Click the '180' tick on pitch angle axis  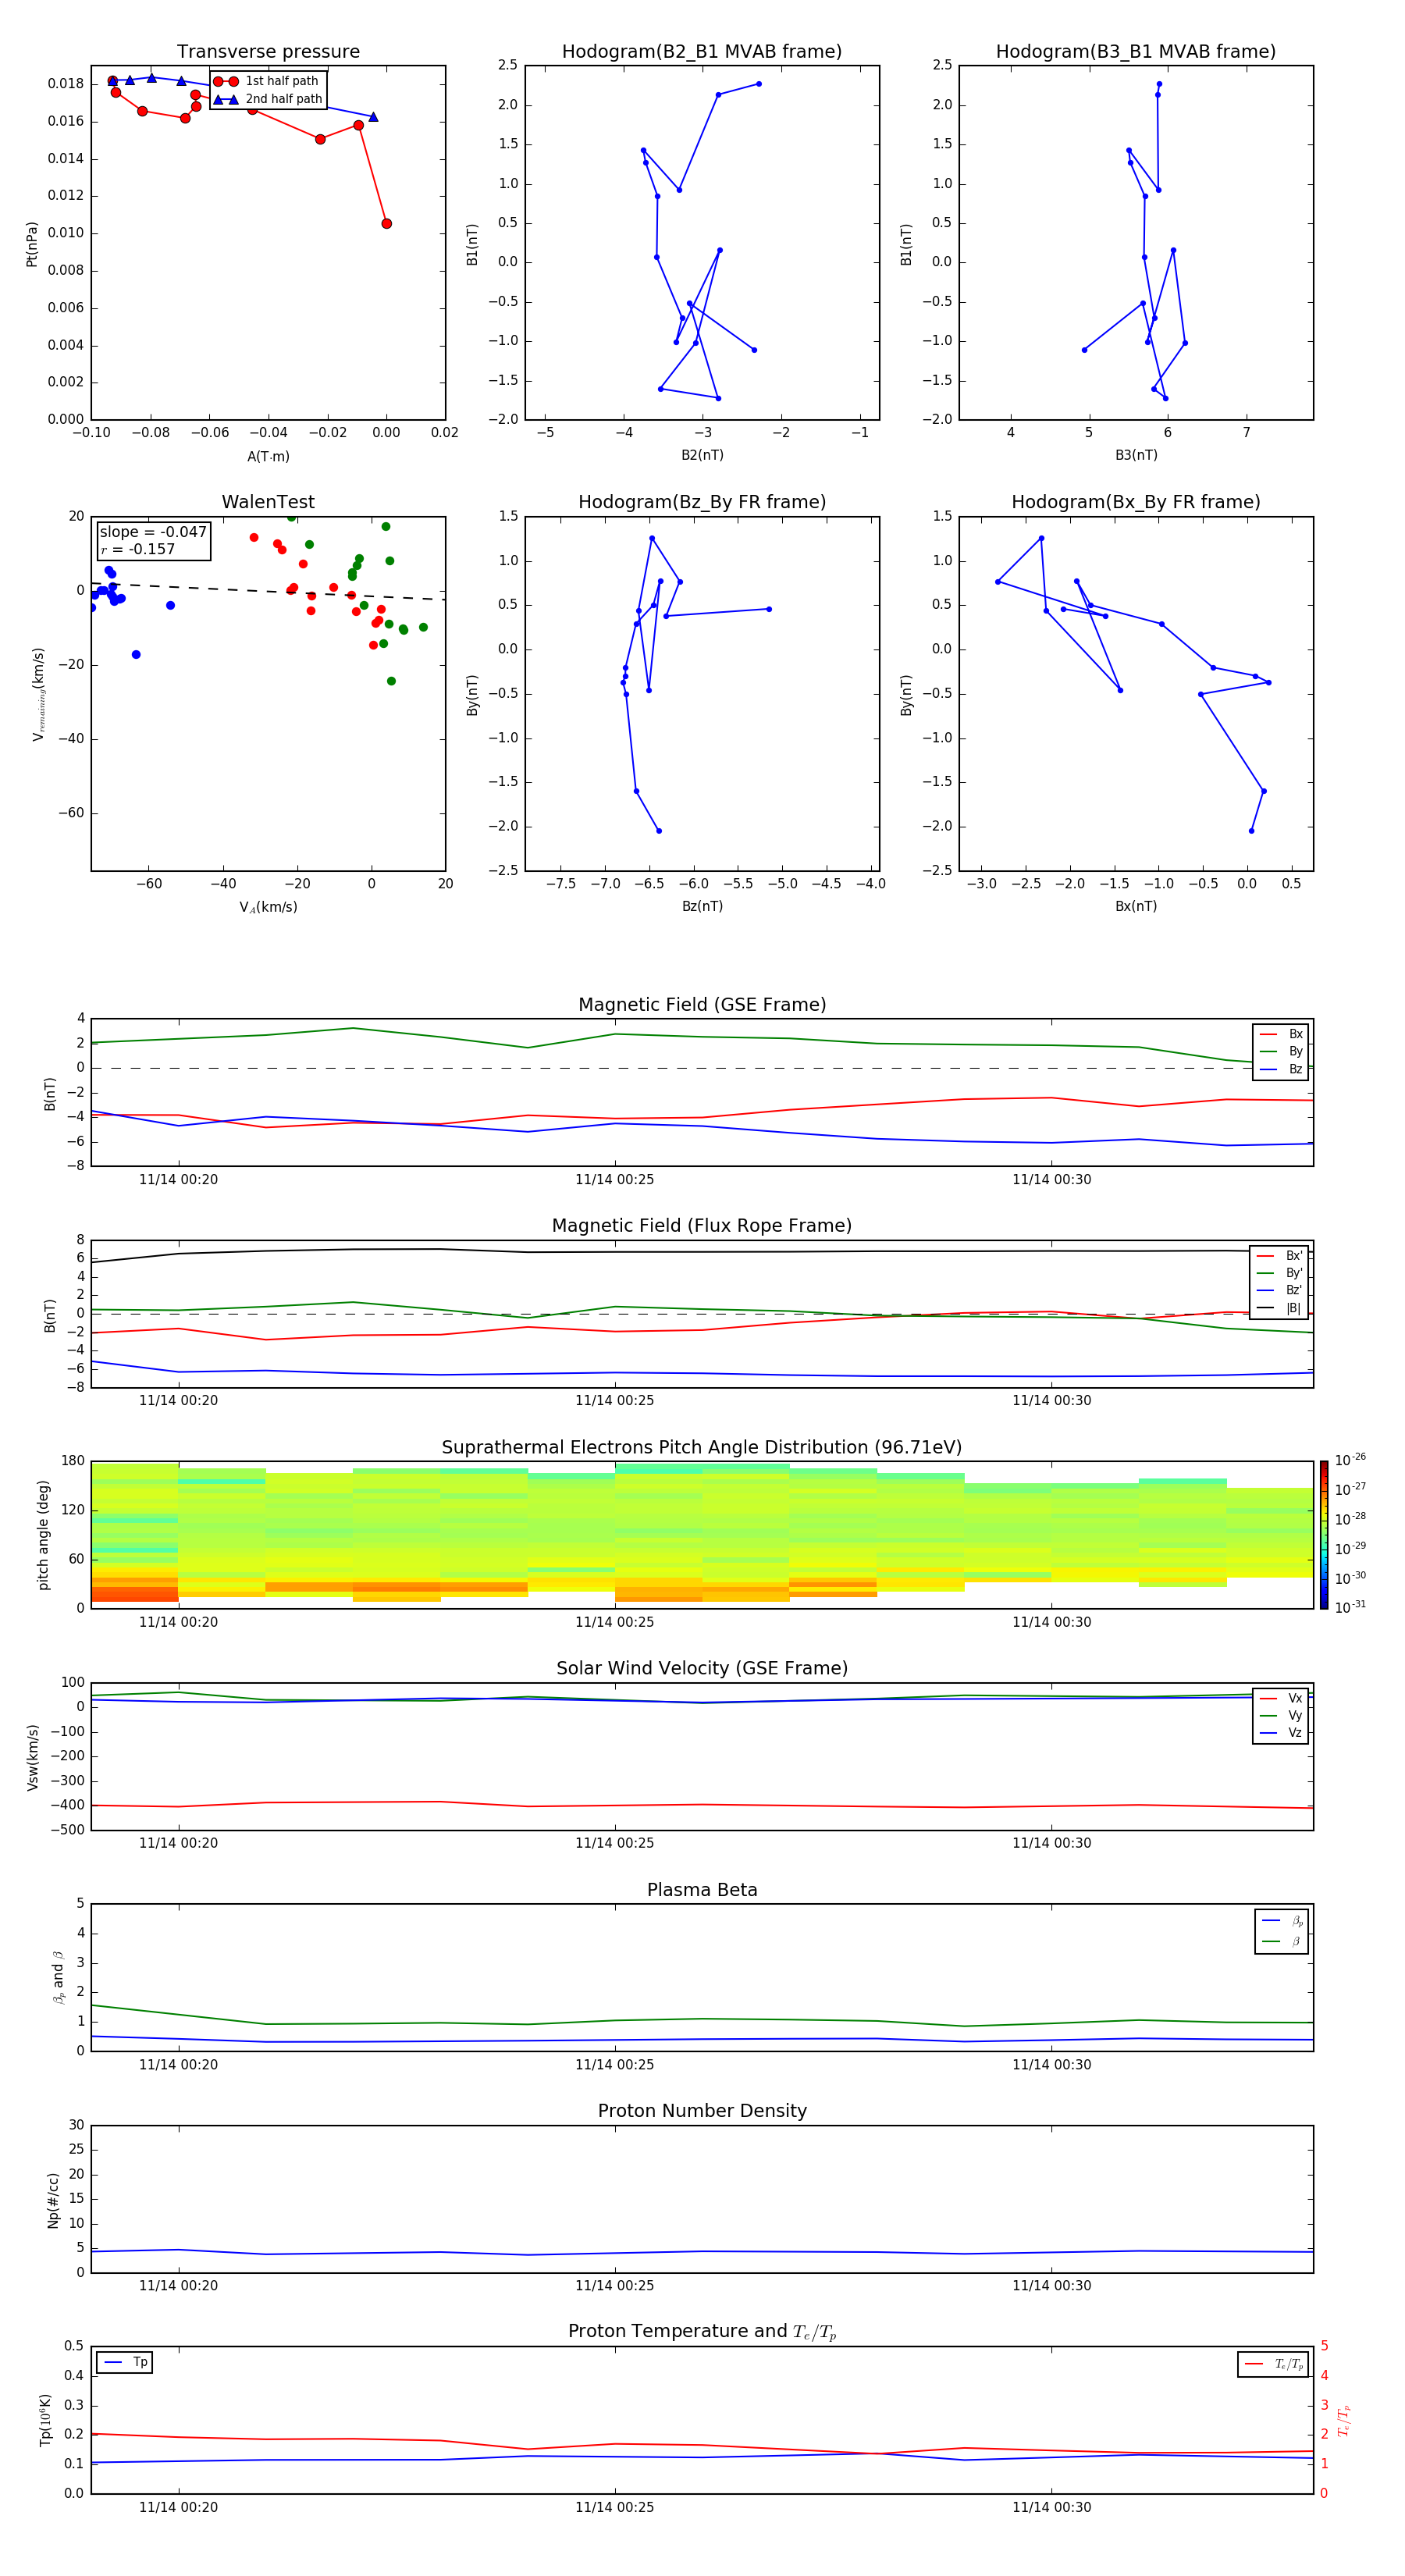tap(73, 1461)
